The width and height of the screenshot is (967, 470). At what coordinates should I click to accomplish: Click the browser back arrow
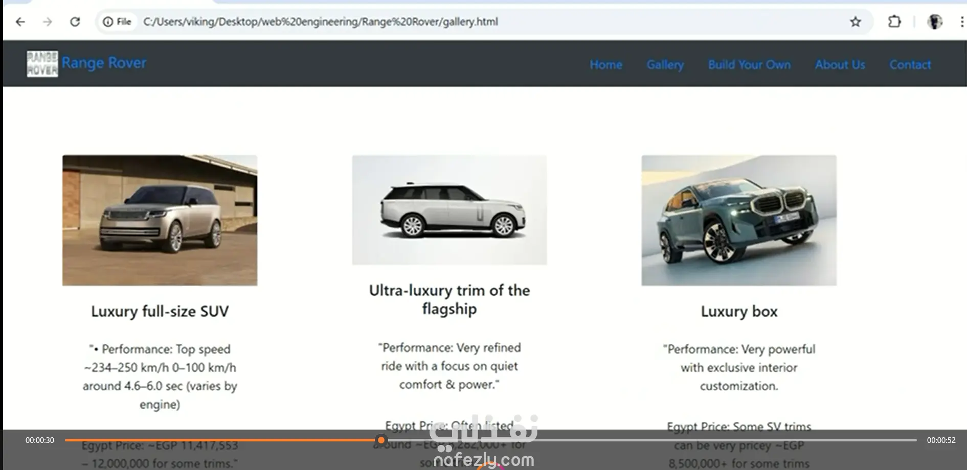(x=20, y=22)
